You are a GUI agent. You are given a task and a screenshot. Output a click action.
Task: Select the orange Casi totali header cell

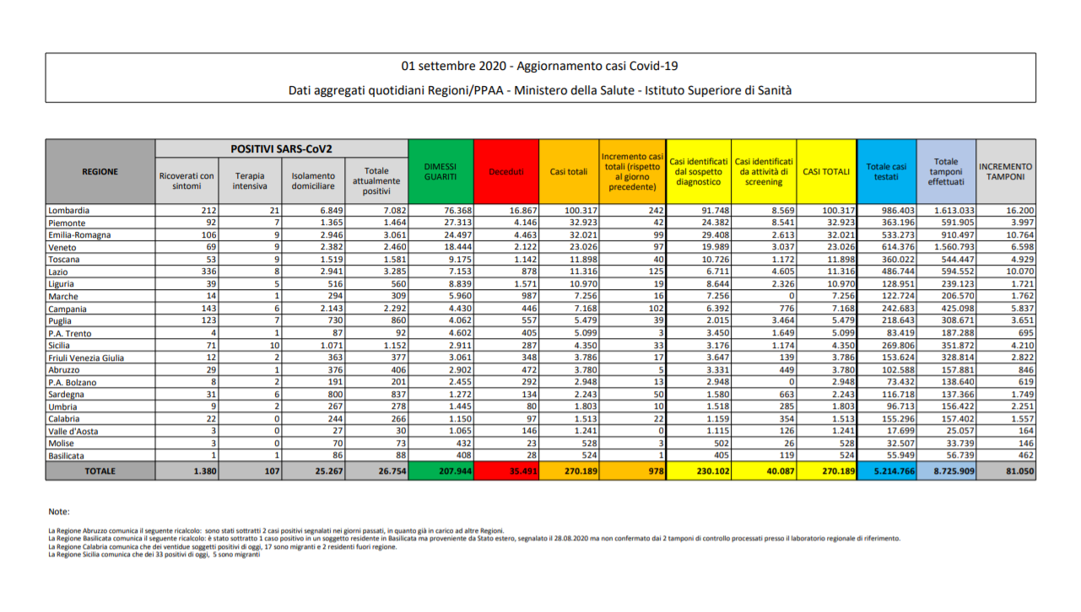(569, 171)
